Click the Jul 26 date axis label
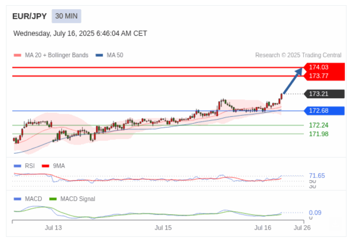Image resolution: width=352 pixels, height=249 pixels. tap(302, 228)
